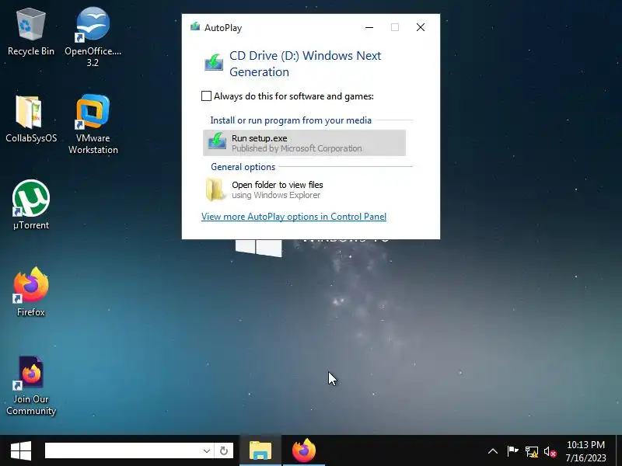
Task: Click the Action Center flag tray icon
Action: point(512,451)
